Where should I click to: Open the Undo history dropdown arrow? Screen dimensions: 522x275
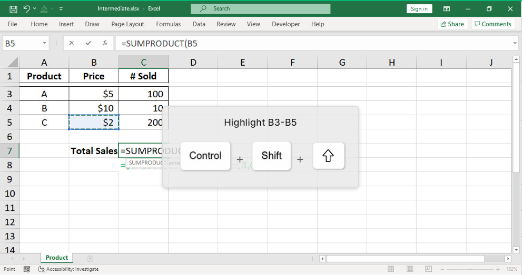tap(35, 8)
